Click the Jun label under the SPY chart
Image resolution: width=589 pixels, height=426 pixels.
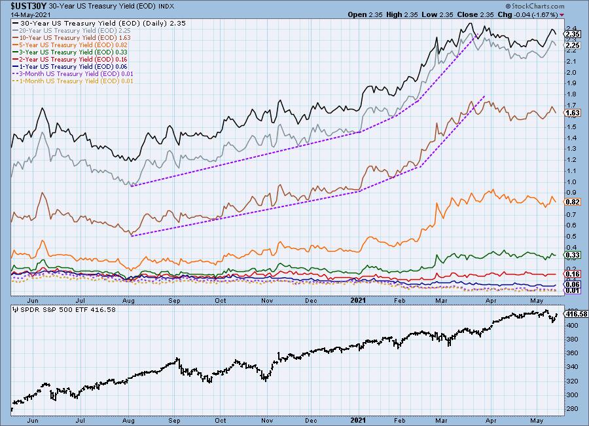pos(33,420)
